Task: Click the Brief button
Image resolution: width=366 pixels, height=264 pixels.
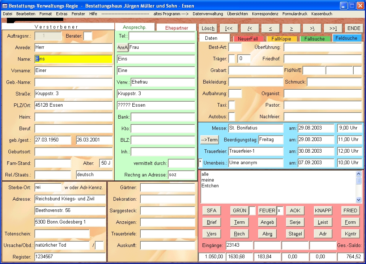Action: click(x=212, y=222)
